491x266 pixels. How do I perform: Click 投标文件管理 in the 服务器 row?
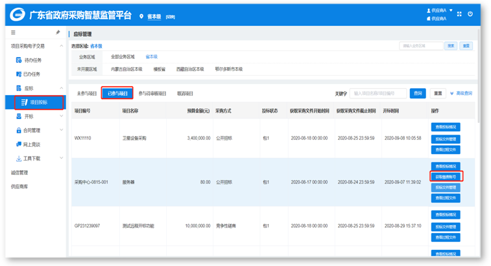(446, 188)
